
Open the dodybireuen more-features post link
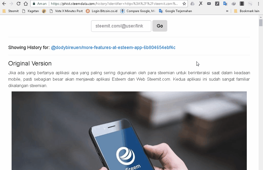pyautogui.click(x=113, y=48)
